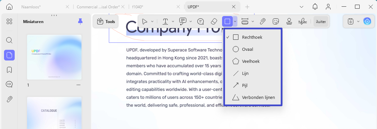Image resolution: width=377 pixels, height=129 pixels.
Task: Click the Tools button
Action: (x=106, y=22)
